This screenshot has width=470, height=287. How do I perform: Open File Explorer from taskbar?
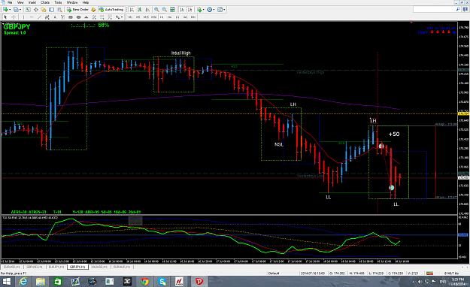(41, 282)
